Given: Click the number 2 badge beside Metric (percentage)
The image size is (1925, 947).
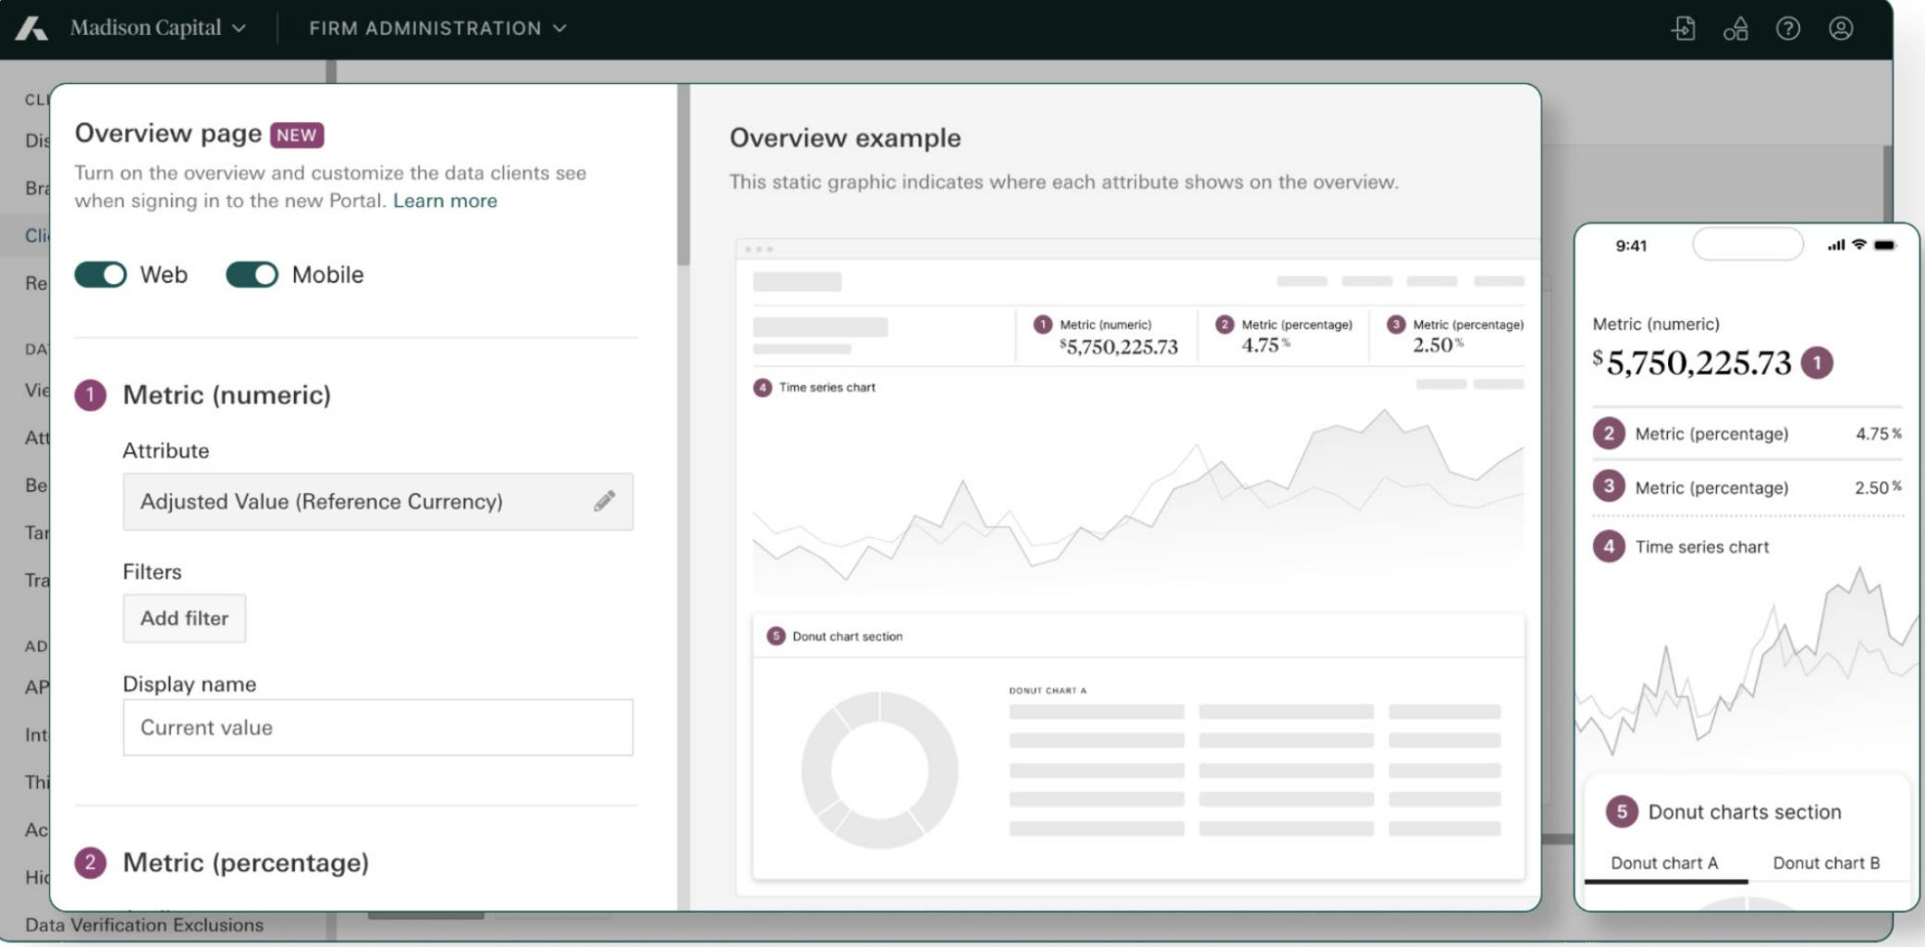Looking at the screenshot, I should coord(91,863).
